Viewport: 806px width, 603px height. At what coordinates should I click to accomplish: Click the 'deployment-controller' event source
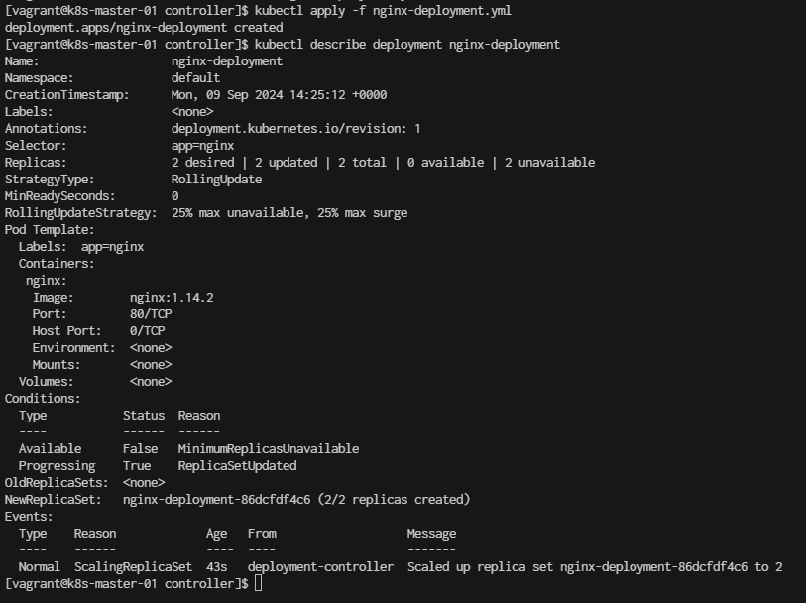pyautogui.click(x=321, y=567)
